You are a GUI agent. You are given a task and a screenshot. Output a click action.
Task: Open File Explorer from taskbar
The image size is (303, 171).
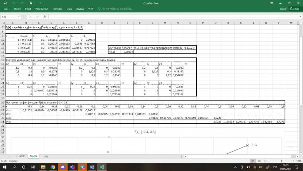click(x=43, y=167)
